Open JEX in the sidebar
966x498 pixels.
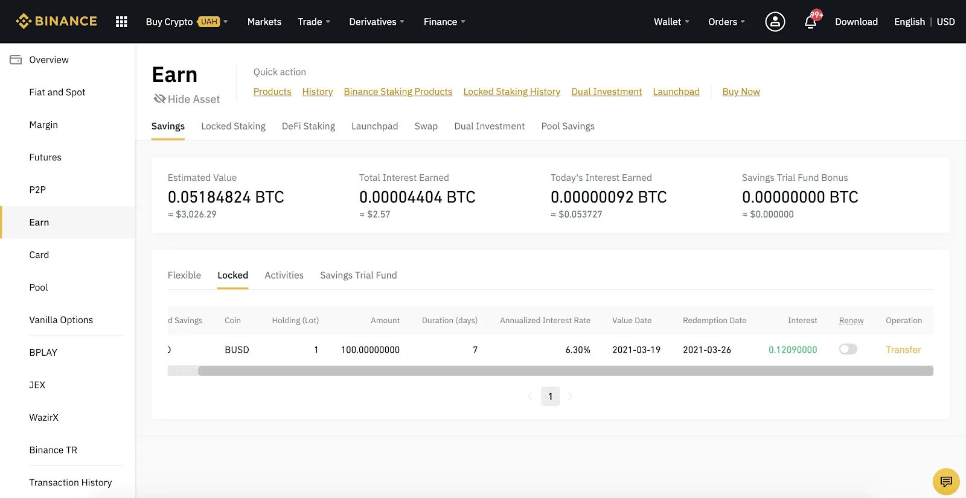pyautogui.click(x=37, y=385)
